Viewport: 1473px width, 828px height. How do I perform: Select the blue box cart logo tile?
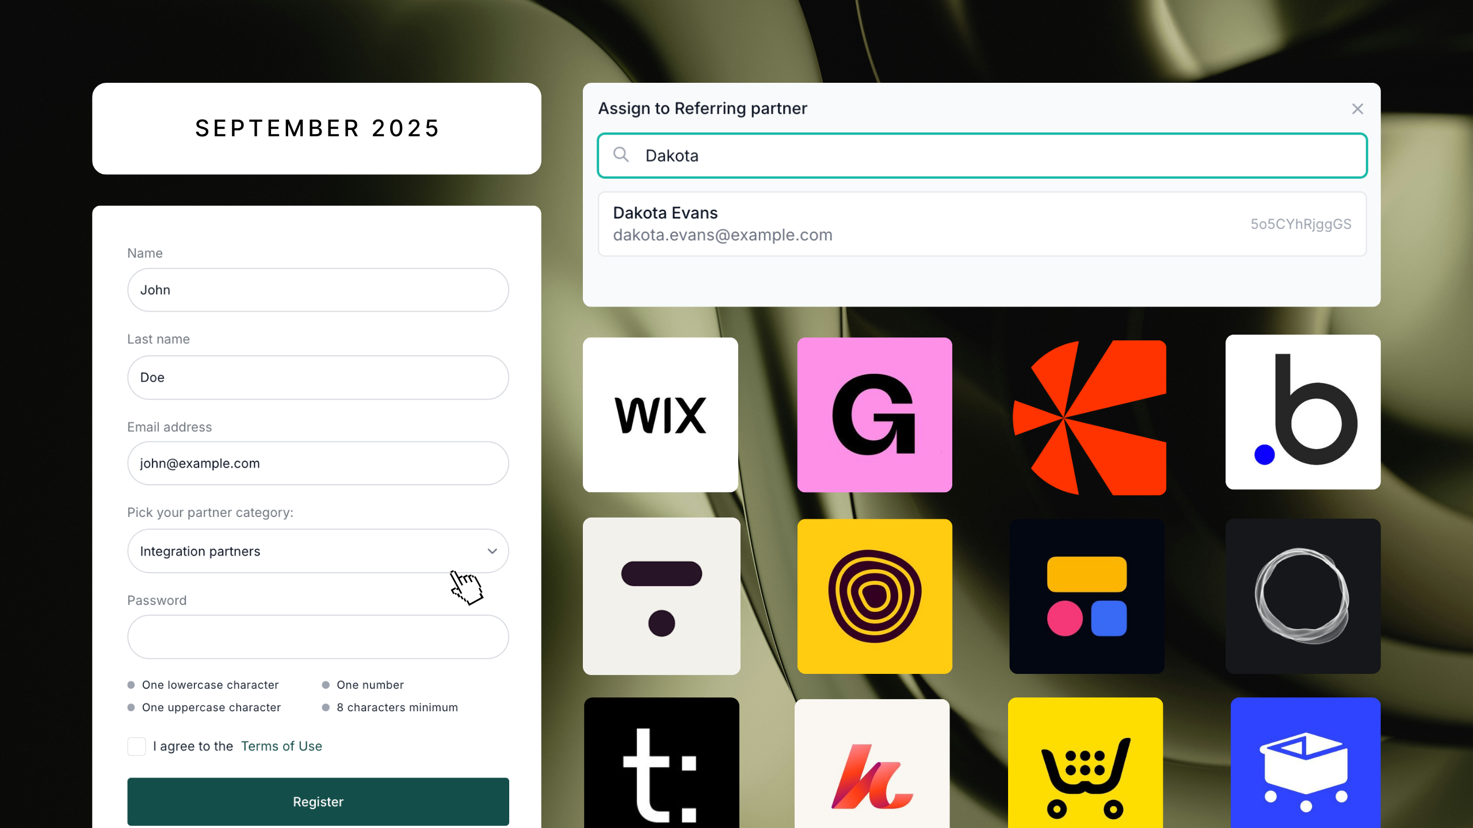coord(1305,762)
